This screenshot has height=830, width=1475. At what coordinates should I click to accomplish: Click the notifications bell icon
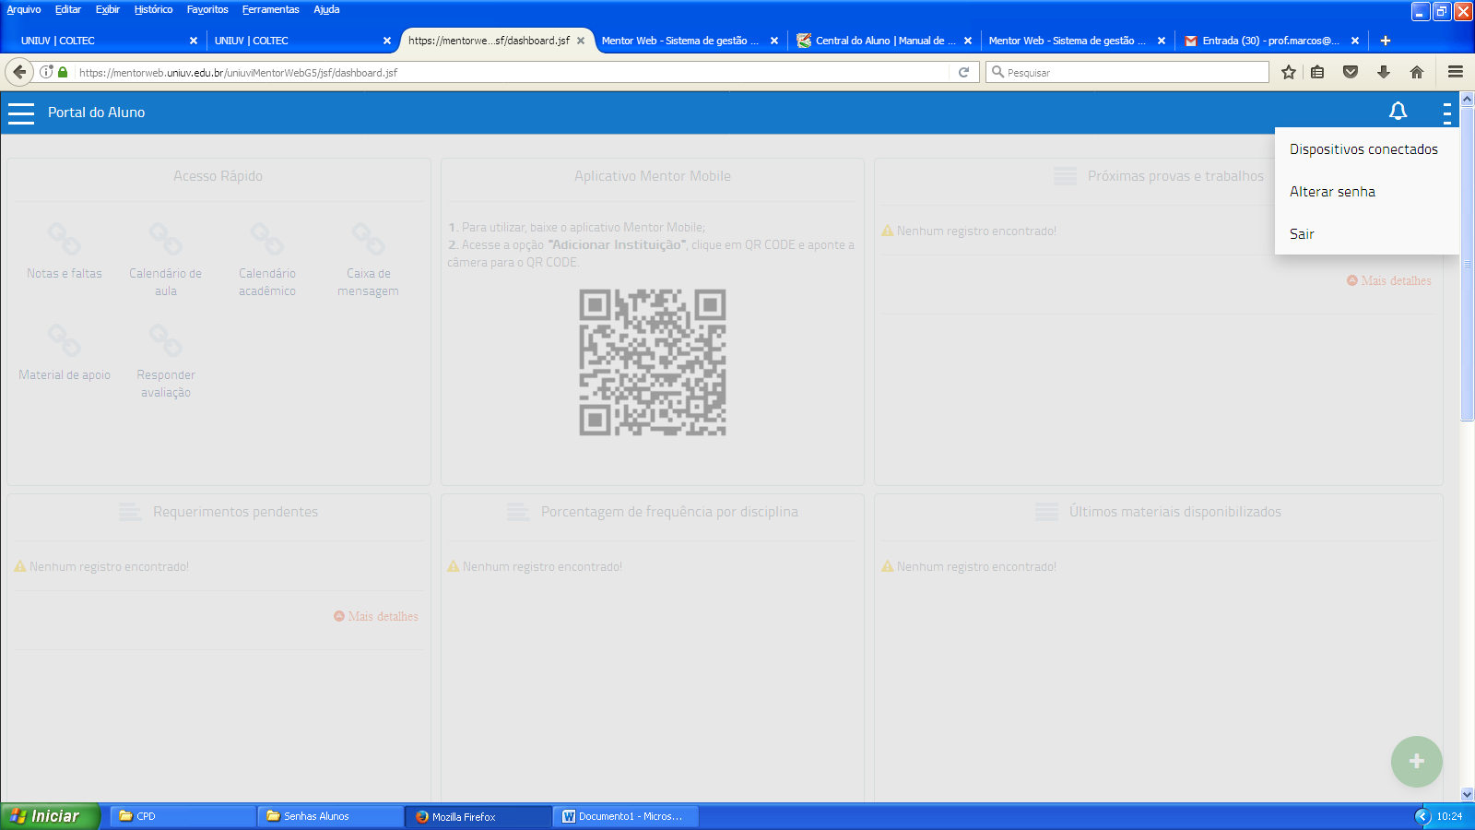point(1398,112)
